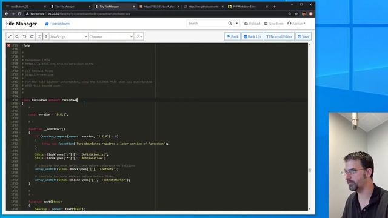Switch to the active Tiny File Manager tab

(x=114, y=7)
